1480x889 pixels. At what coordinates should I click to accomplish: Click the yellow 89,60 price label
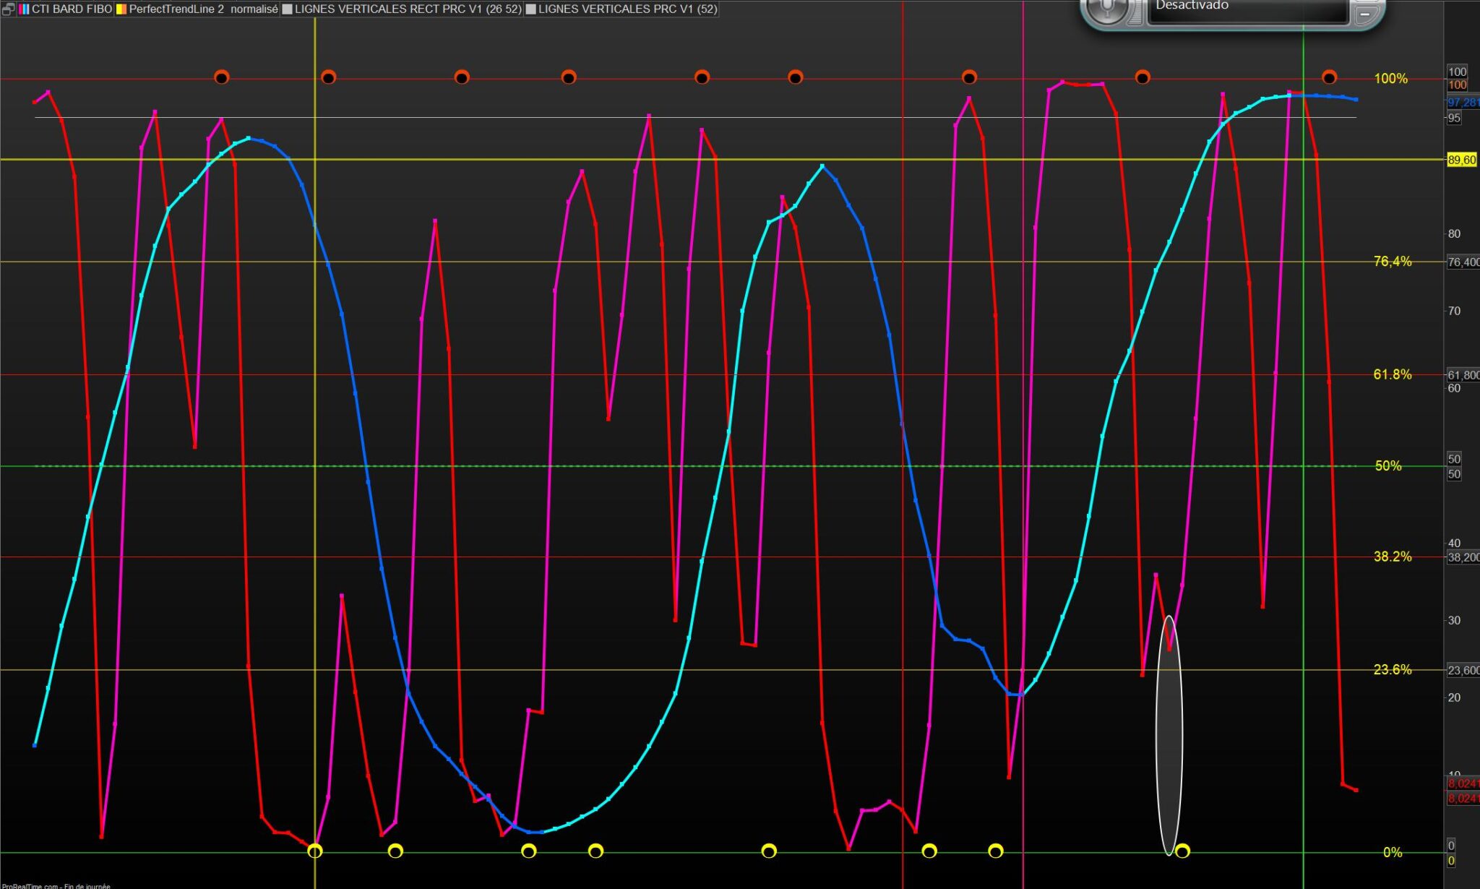(1461, 160)
